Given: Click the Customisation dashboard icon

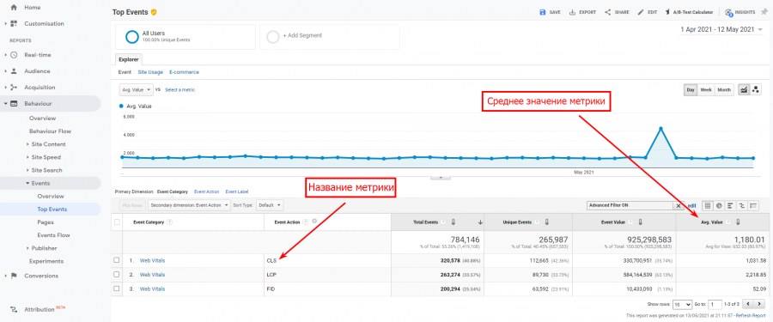Looking at the screenshot, I should (13, 23).
